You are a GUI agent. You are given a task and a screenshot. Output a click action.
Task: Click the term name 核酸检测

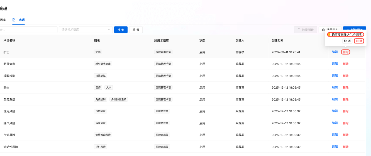click(x=9, y=76)
